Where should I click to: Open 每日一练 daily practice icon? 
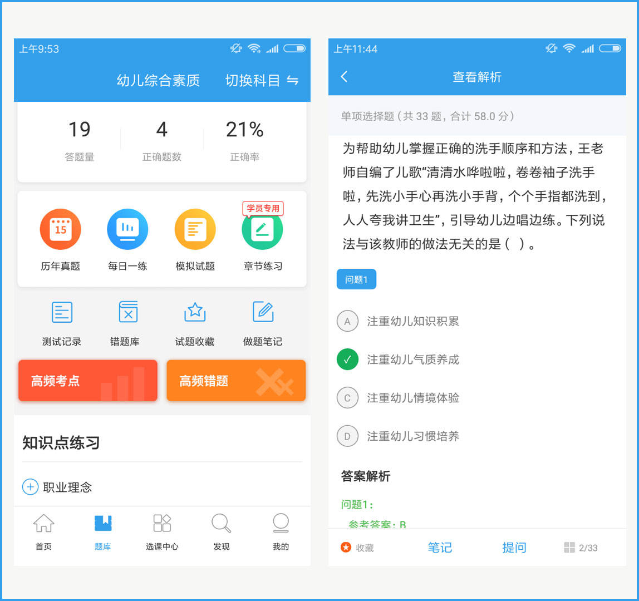pos(127,229)
